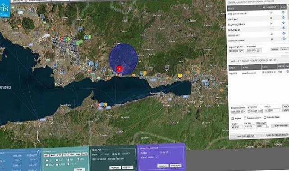Select the fourth tab button in the teal panel

[x=66, y=155]
